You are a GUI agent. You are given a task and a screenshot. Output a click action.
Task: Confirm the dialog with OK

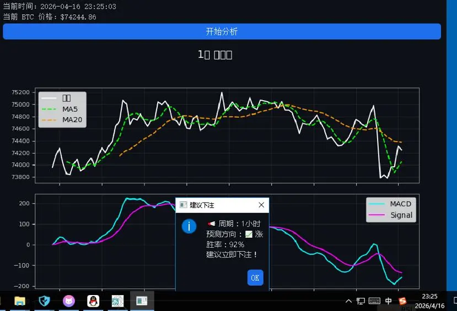click(x=255, y=277)
